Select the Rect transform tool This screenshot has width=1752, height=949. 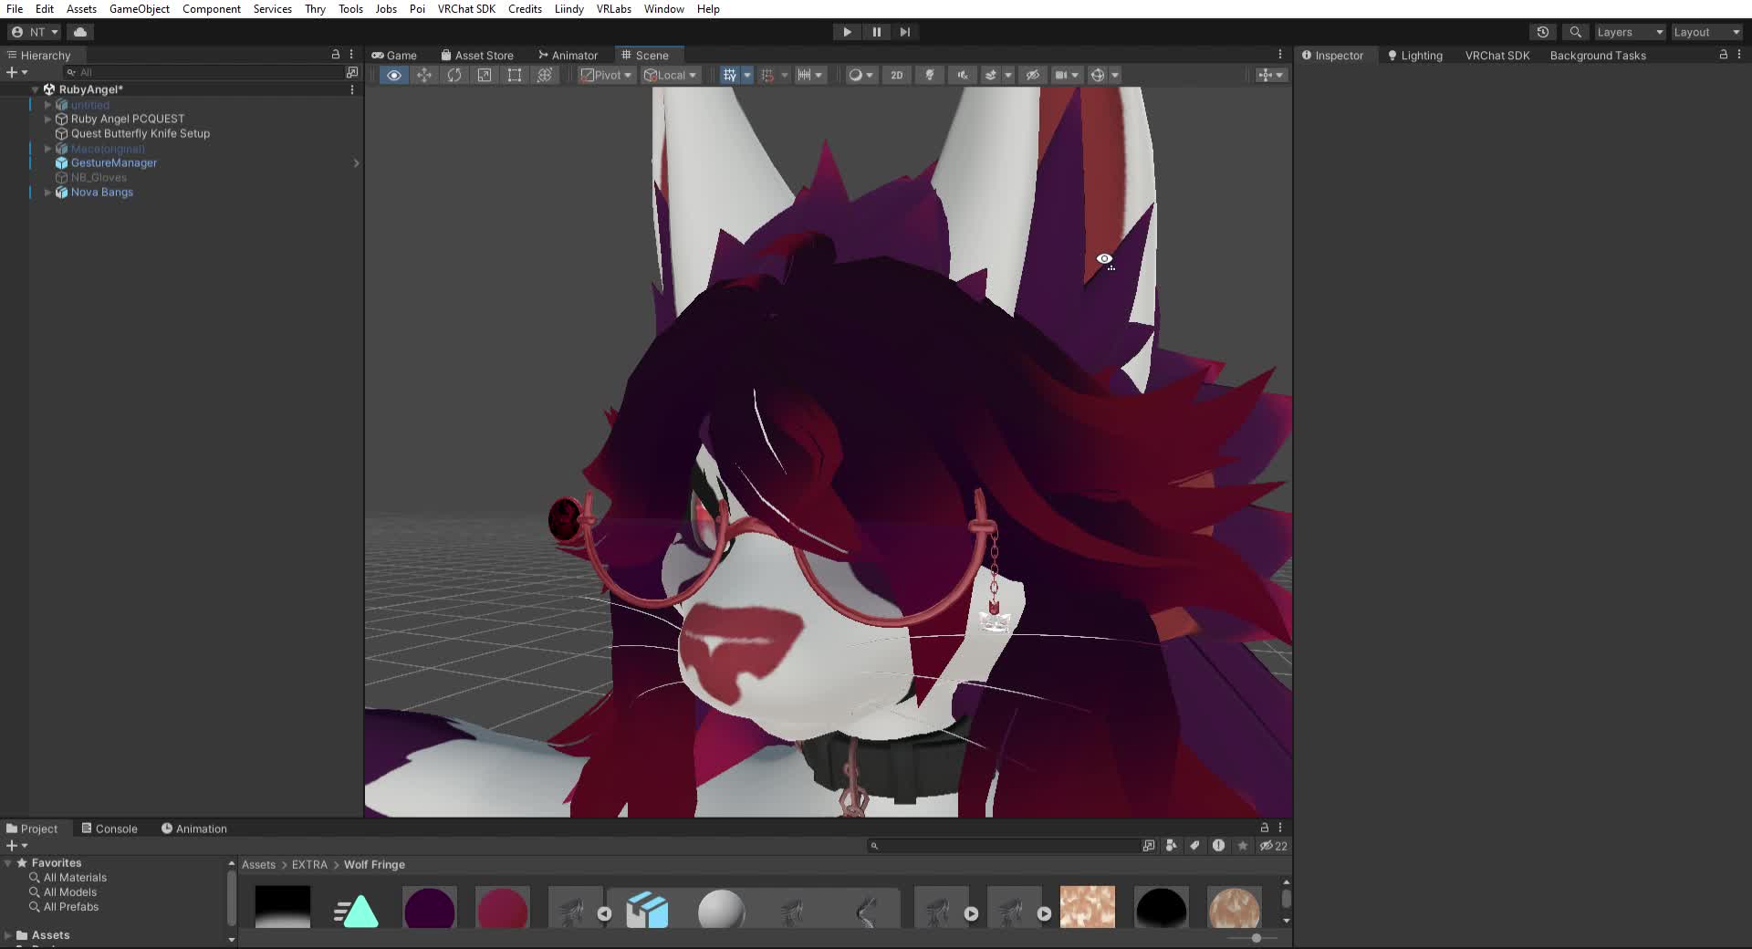tap(515, 75)
